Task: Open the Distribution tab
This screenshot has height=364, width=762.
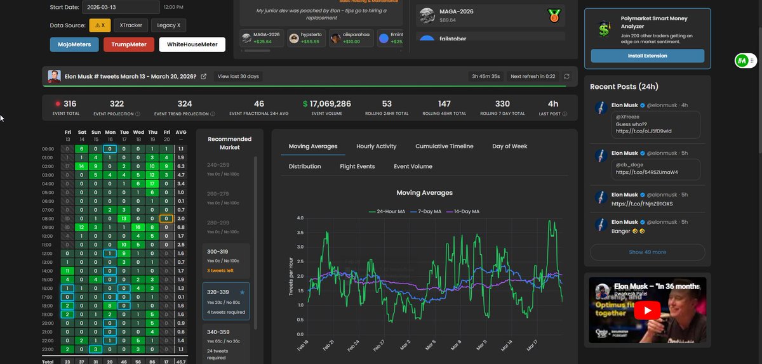Action: coord(305,166)
